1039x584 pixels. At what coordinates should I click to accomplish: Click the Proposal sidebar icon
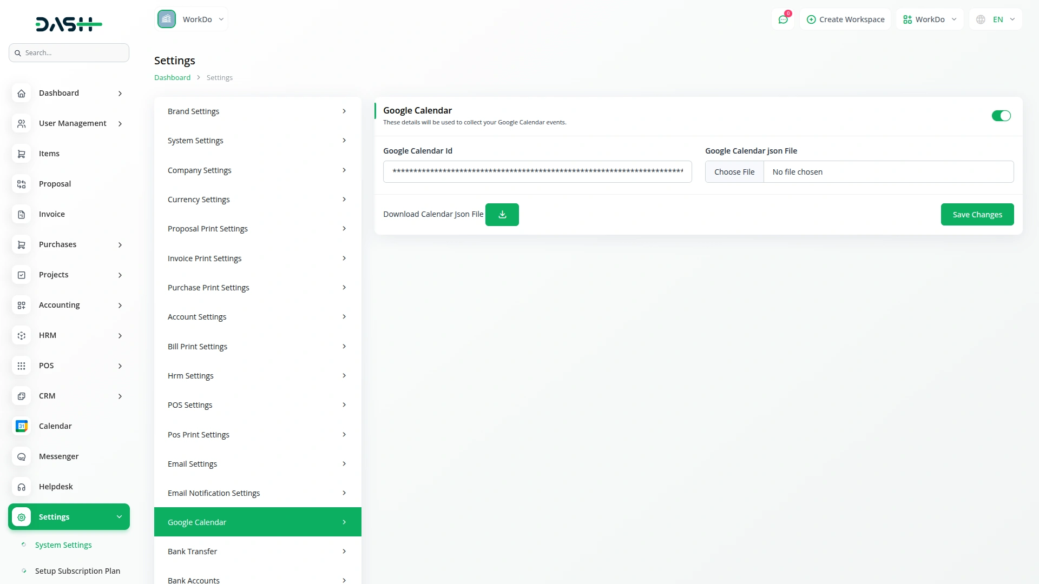21,184
